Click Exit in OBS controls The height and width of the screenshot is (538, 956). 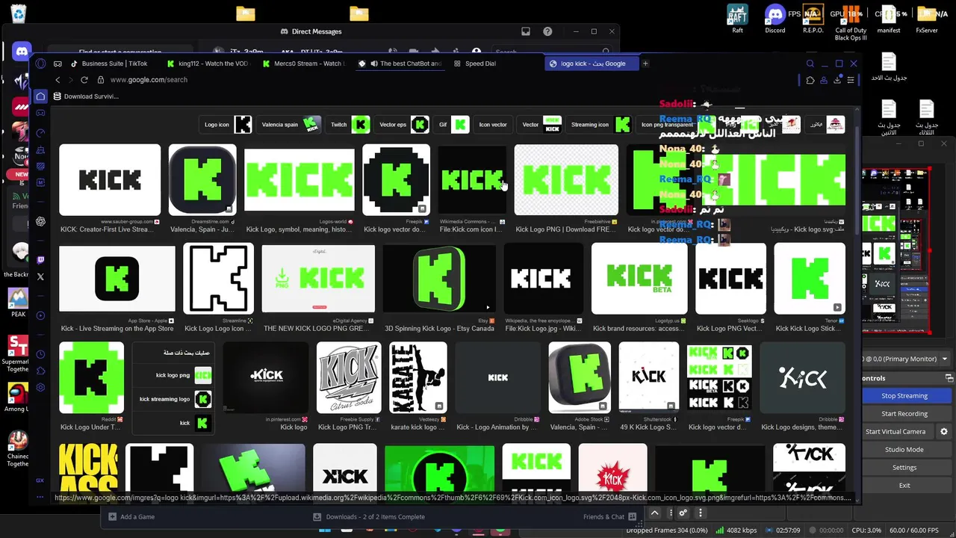(904, 486)
